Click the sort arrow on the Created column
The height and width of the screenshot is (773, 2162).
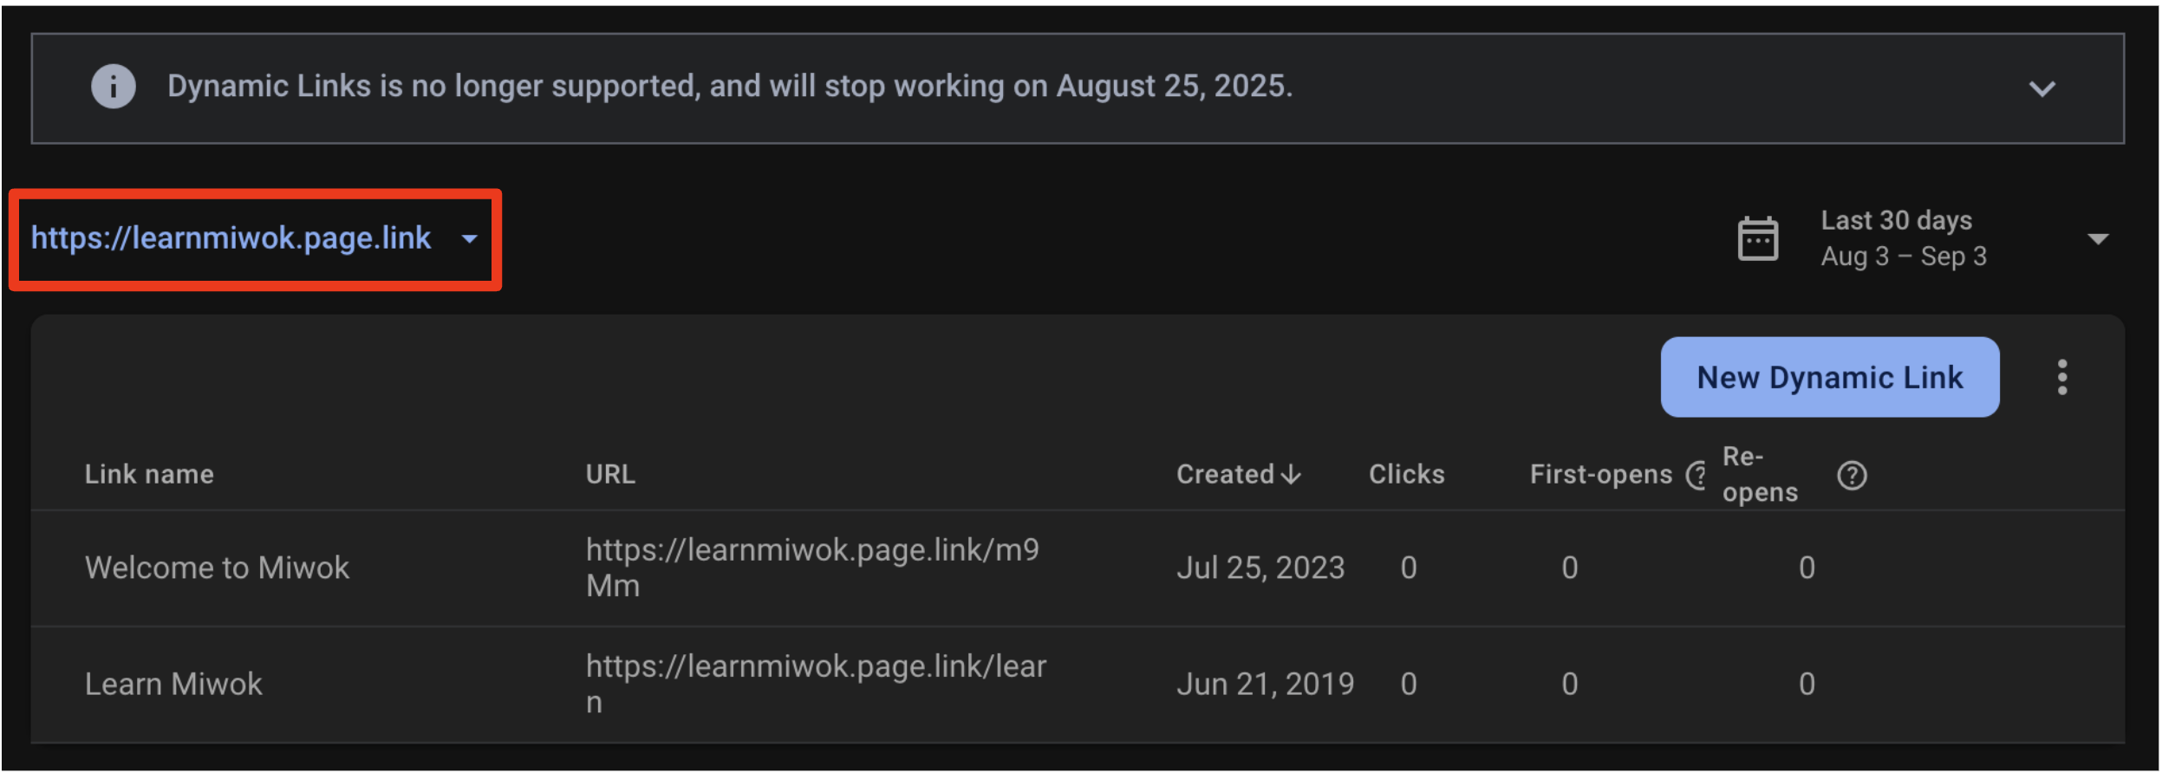click(1291, 473)
